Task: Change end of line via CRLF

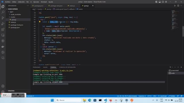Action: pyautogui.click(x=155, y=96)
